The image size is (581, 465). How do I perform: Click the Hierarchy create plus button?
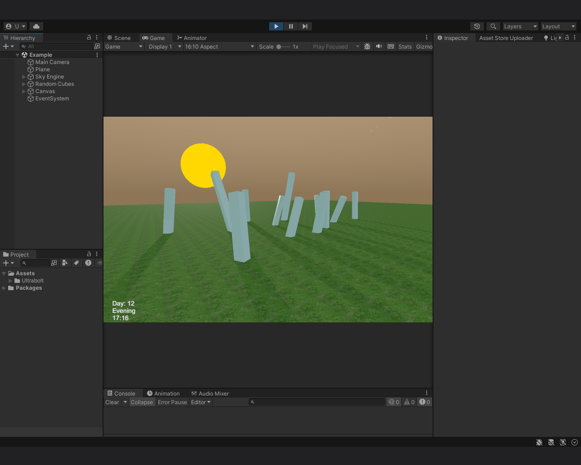8,46
